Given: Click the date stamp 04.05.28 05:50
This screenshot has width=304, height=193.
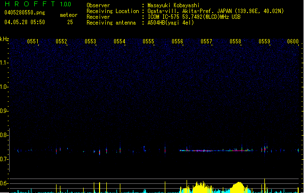Looking at the screenshot, I should coord(25,22).
